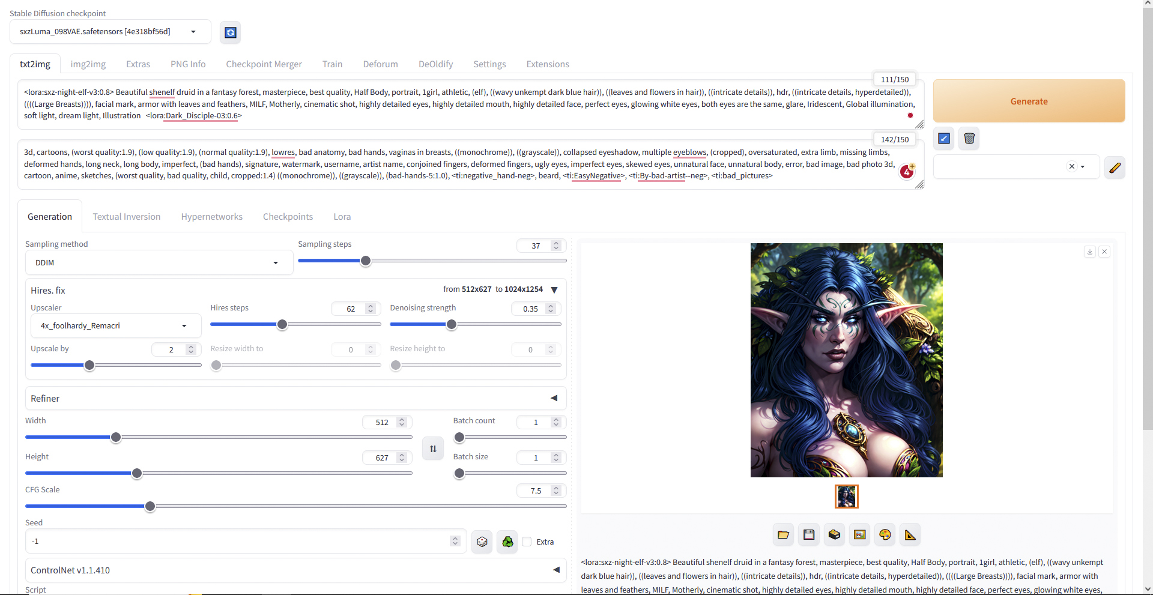Viewport: 1153px width, 595px height.
Task: Click the trash icon to clear prompt
Action: [x=969, y=139]
